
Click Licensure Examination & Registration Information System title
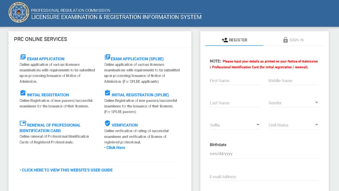[x=116, y=17]
